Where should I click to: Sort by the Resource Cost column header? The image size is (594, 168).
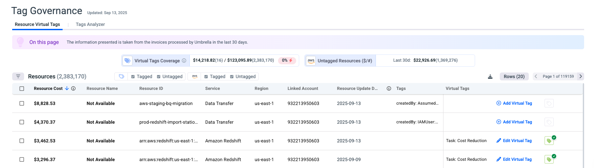click(48, 89)
